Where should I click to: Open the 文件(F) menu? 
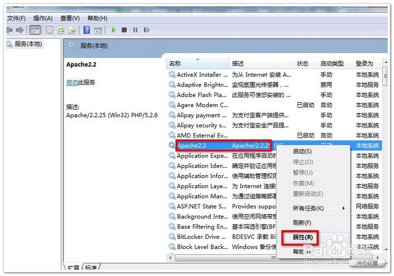click(x=16, y=19)
